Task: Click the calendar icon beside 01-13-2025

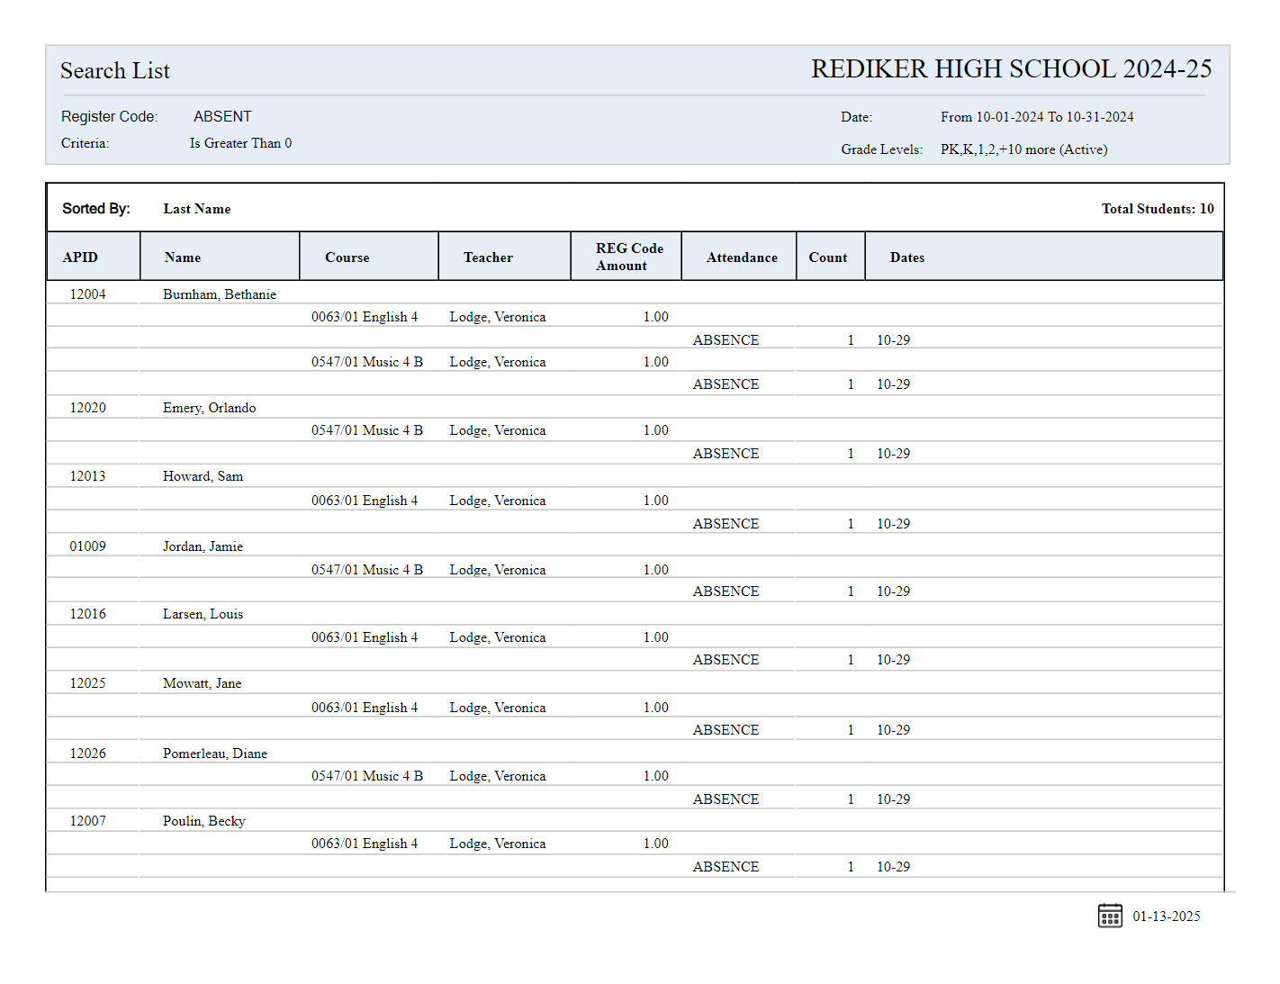Action: click(x=1110, y=916)
